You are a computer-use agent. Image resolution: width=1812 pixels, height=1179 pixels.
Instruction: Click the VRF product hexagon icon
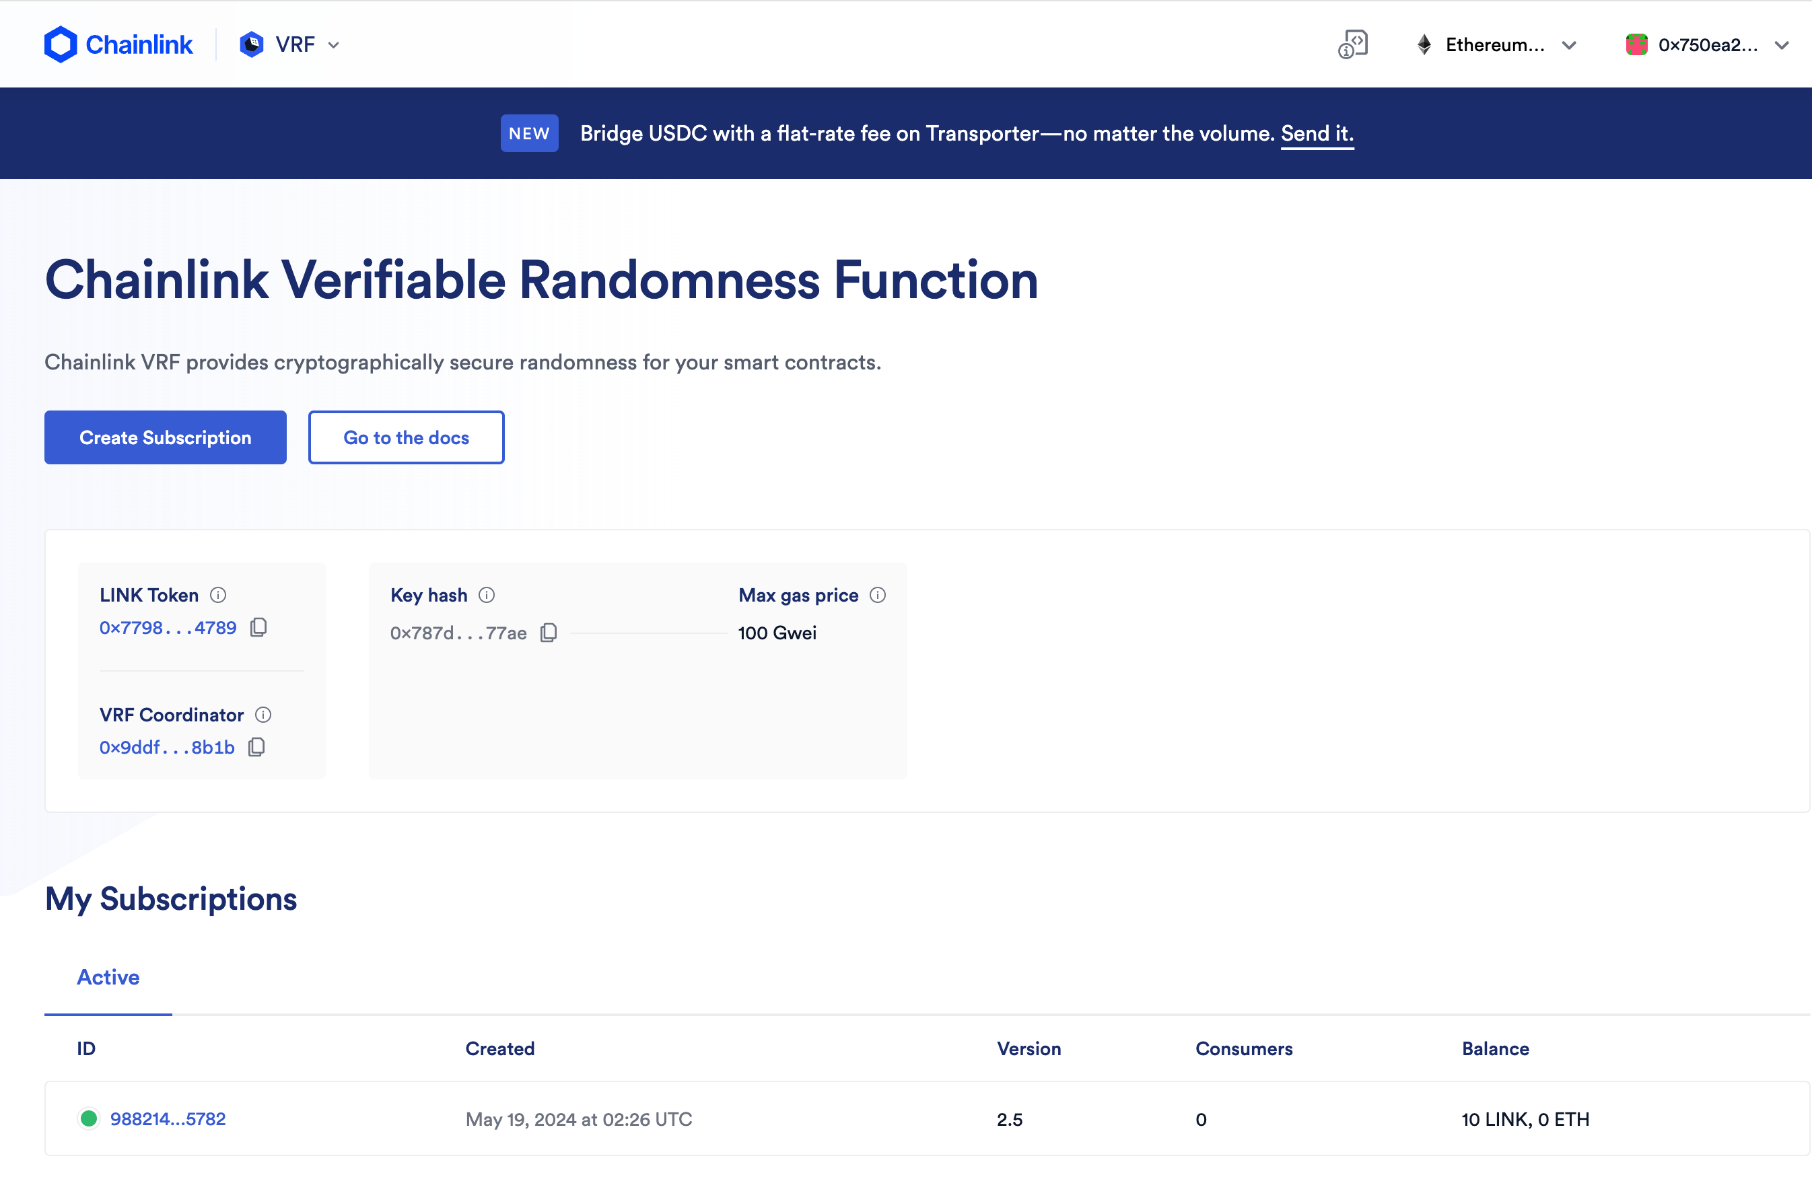[251, 44]
